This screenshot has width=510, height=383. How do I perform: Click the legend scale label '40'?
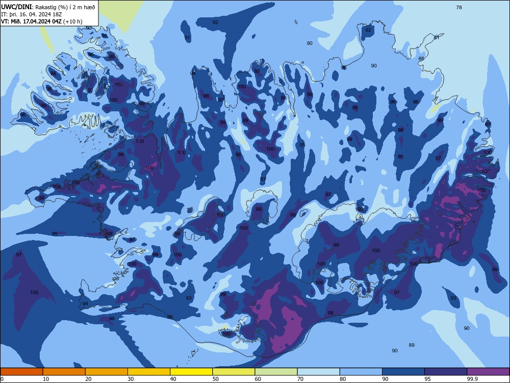click(173, 379)
